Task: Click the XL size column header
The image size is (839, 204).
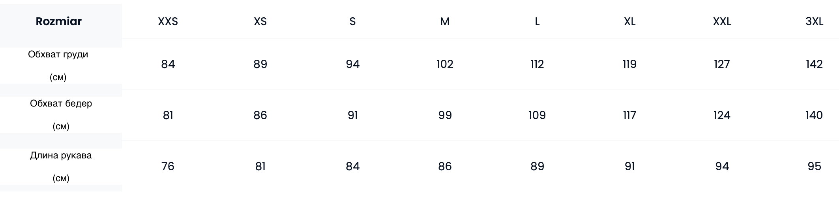Action: point(629,22)
